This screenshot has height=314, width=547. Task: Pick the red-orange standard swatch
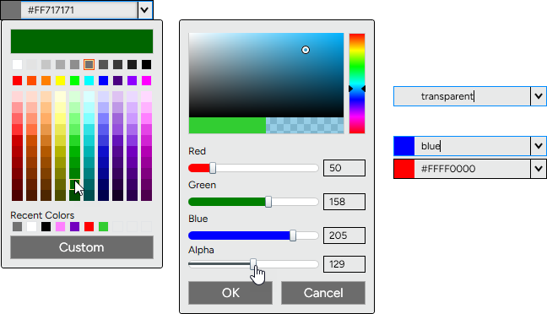31,80
